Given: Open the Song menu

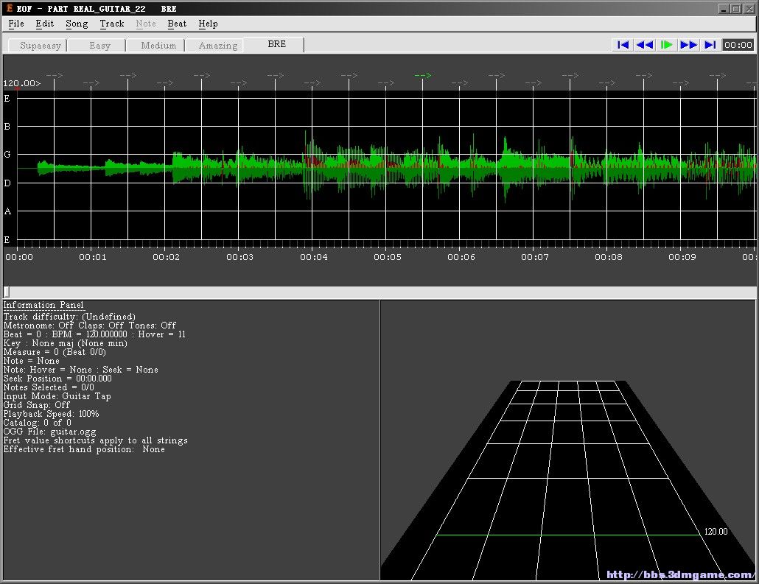Looking at the screenshot, I should pos(77,24).
